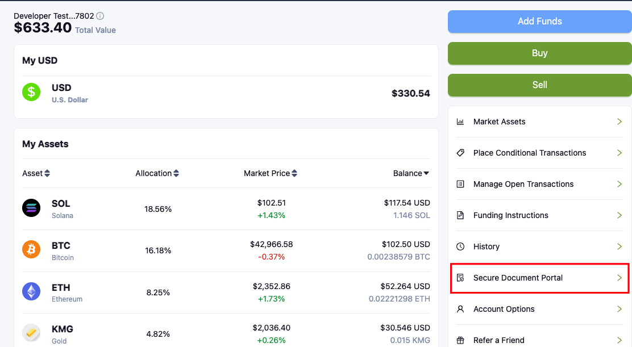This screenshot has height=347, width=632.
Task: Click the green USD dollar icon
Action: tap(31, 92)
